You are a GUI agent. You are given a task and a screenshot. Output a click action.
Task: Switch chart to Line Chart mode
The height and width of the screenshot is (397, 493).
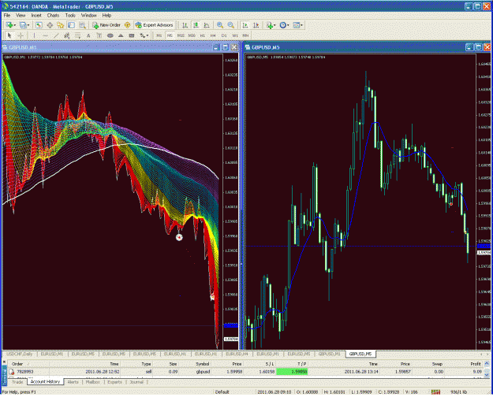tap(207, 25)
